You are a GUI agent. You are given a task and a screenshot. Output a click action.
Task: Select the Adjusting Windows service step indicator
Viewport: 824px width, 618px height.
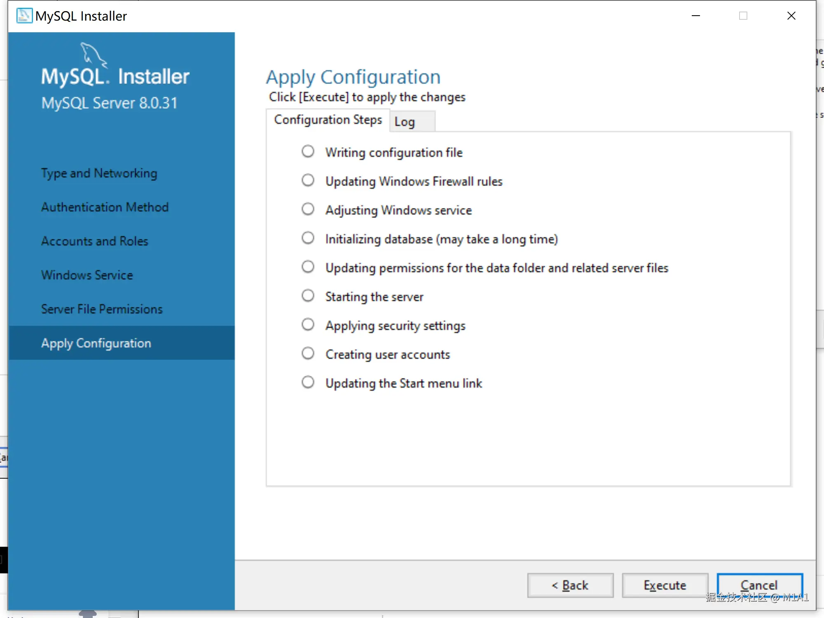308,209
